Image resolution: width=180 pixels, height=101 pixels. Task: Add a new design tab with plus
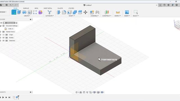click(x=160, y=5)
